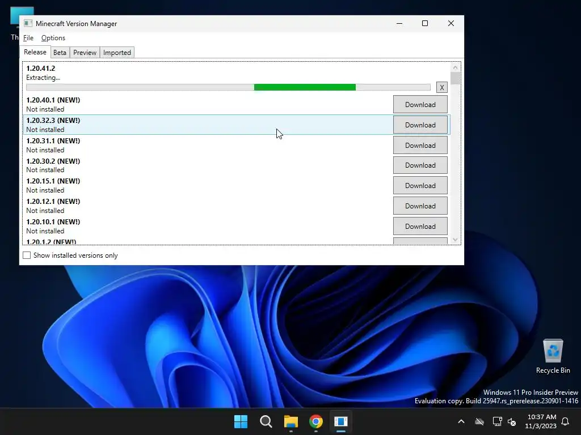Open network settings tray icon

(x=497, y=421)
